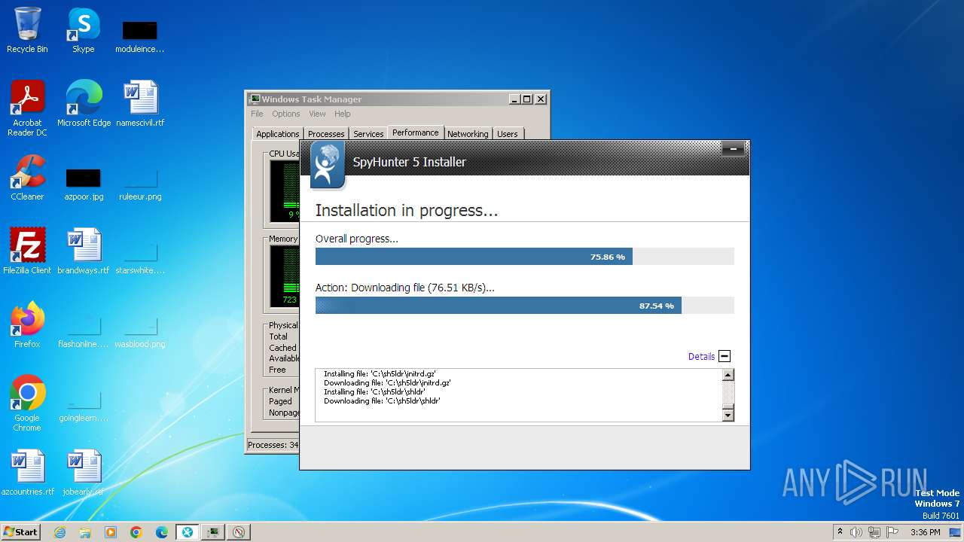This screenshot has width=964, height=542.
Task: Collapse the Details section with the minus box
Action: [725, 356]
